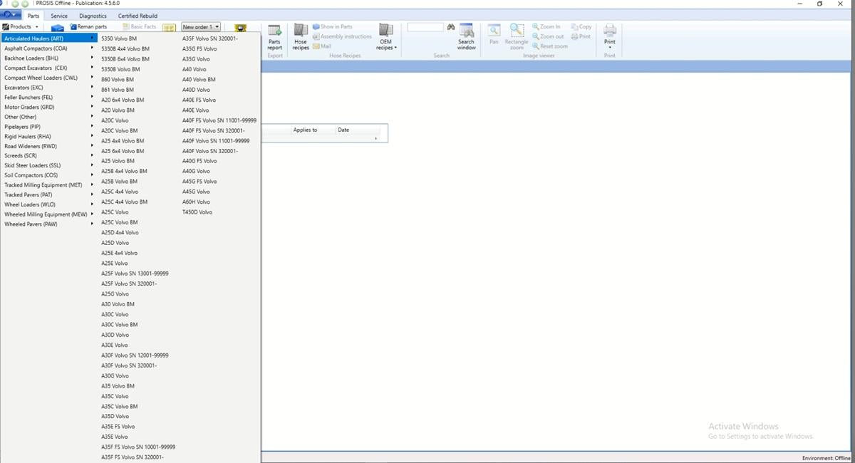The width and height of the screenshot is (855, 463).
Task: Expand Wheel Loaders (WLO) submenu
Action: pos(48,204)
